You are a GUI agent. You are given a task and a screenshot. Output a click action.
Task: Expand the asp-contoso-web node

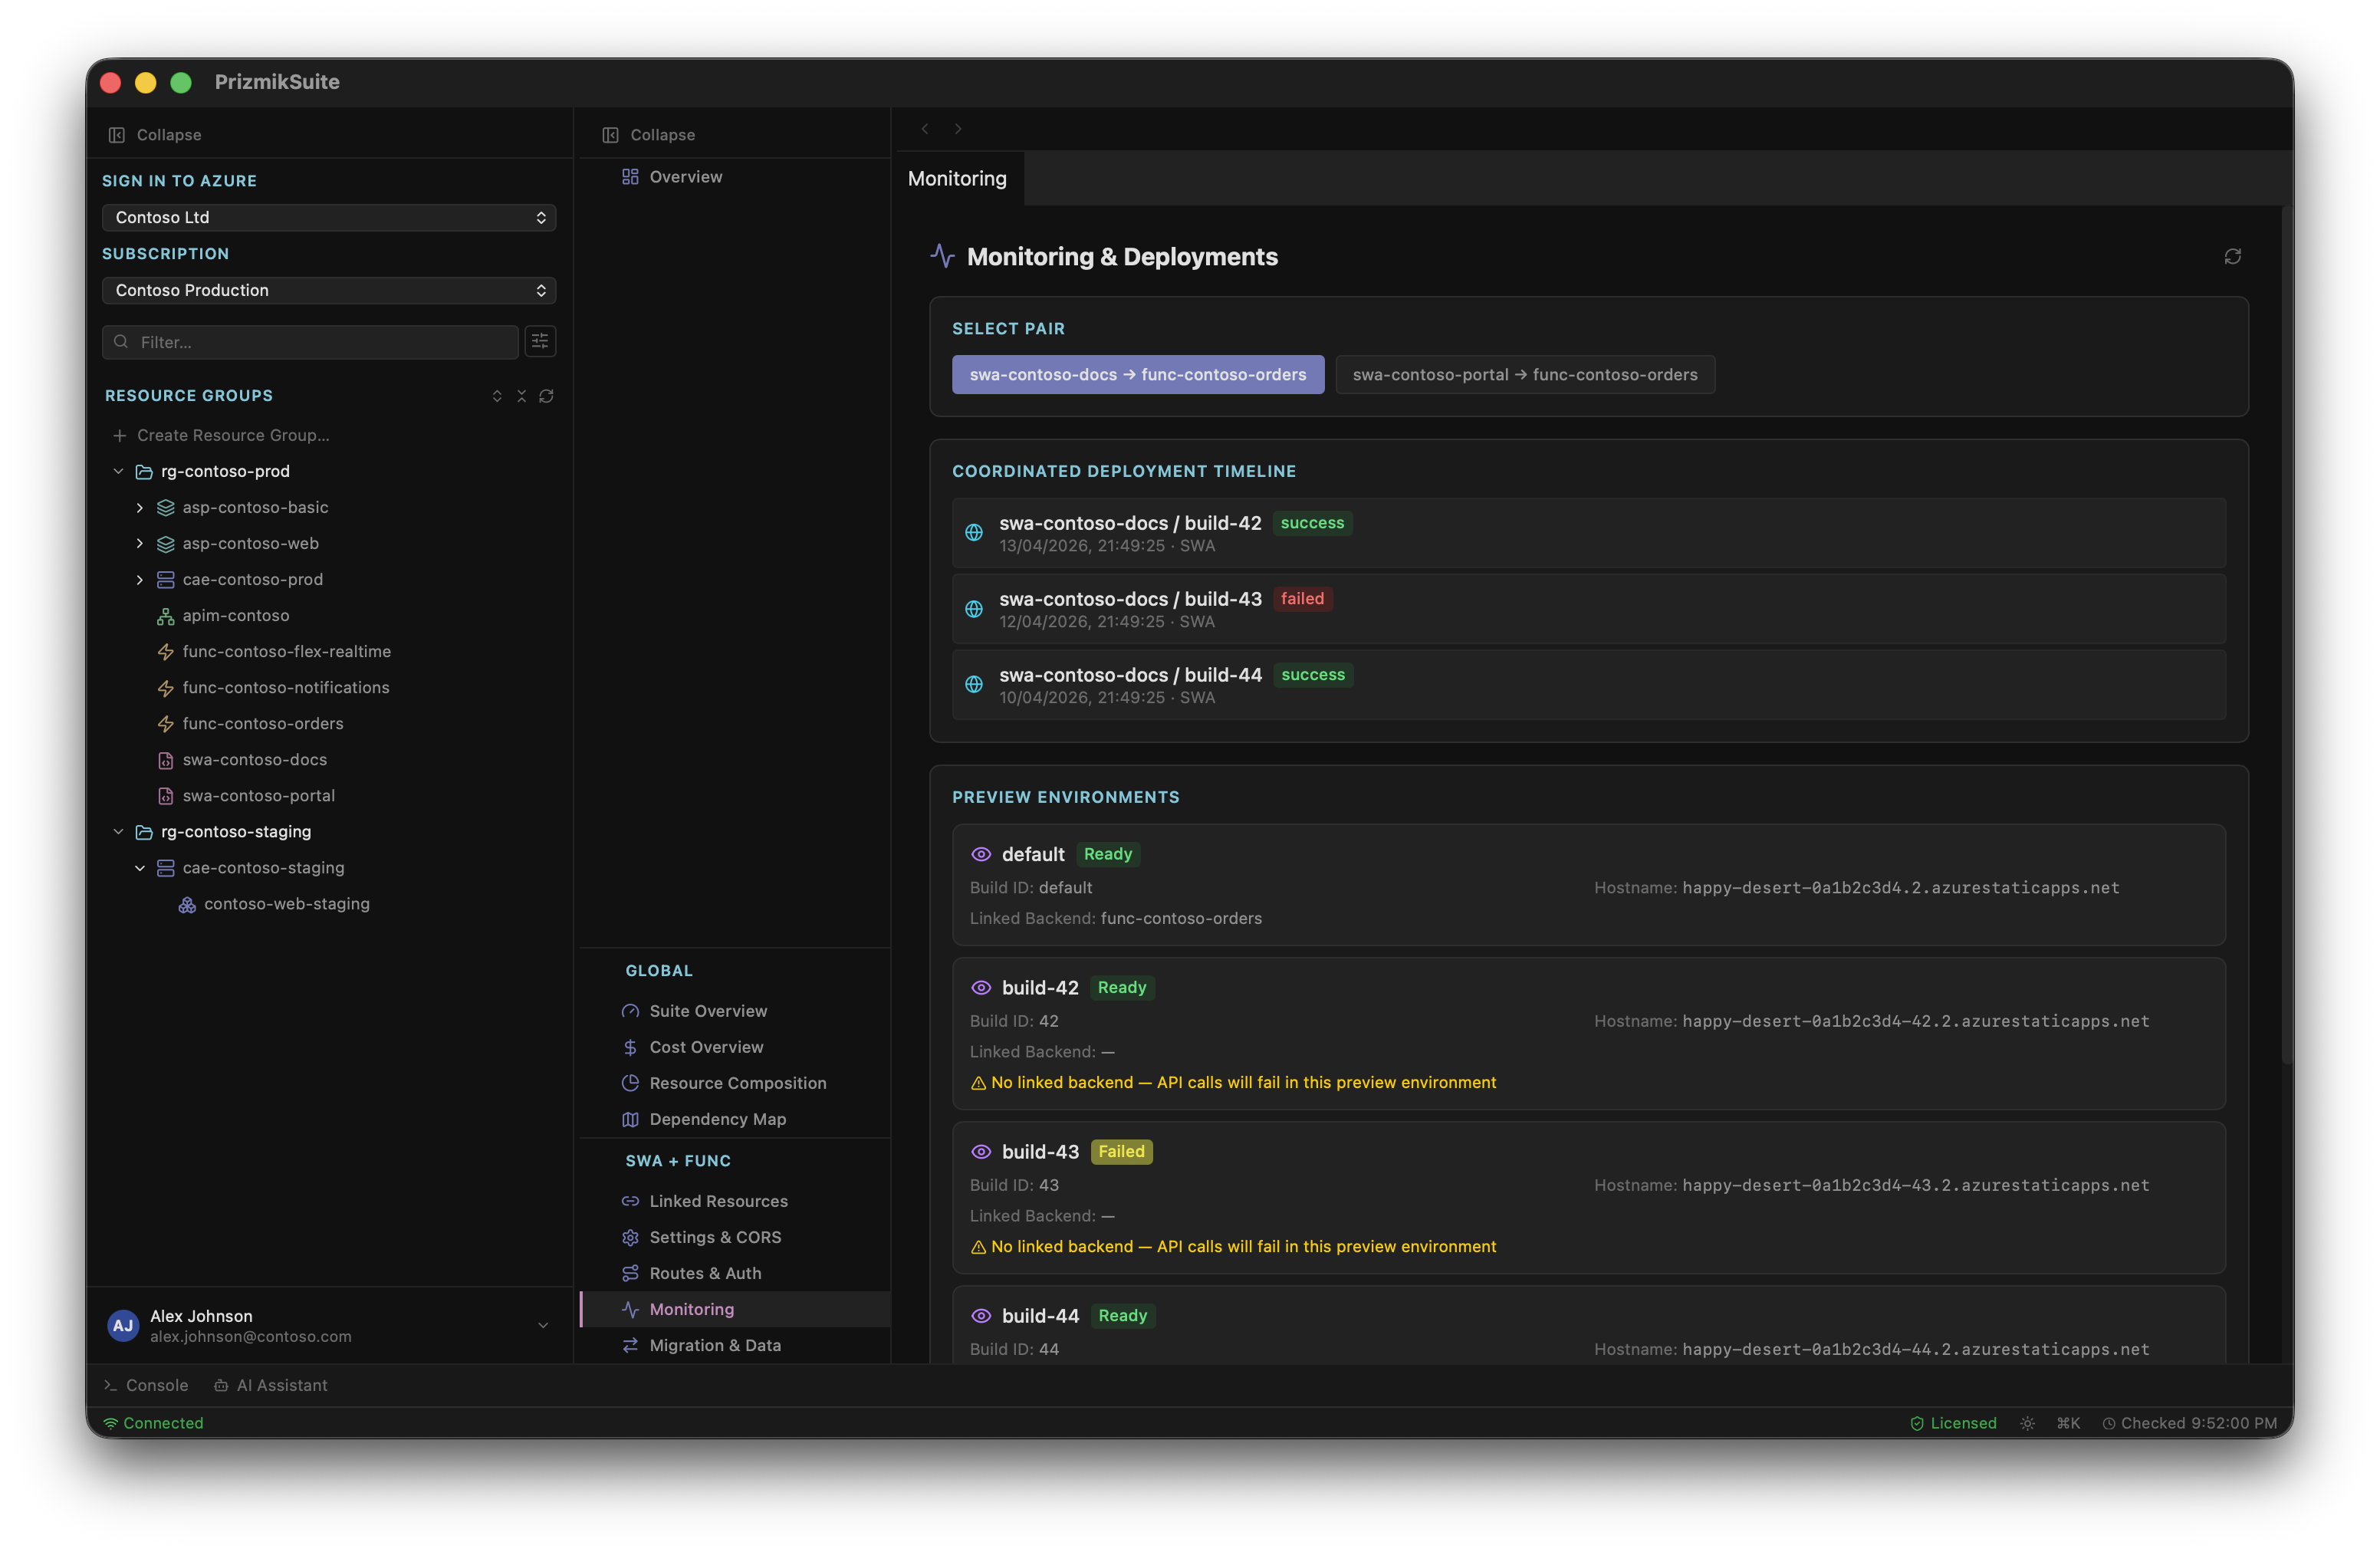coord(140,544)
